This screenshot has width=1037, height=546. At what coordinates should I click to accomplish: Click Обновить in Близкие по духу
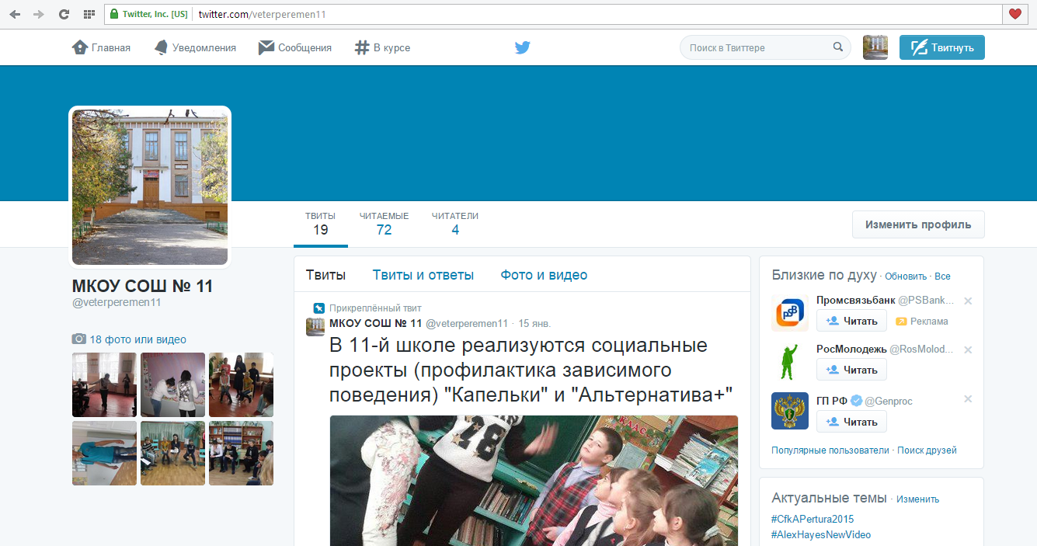906,276
